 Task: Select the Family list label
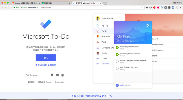pos(104,53)
